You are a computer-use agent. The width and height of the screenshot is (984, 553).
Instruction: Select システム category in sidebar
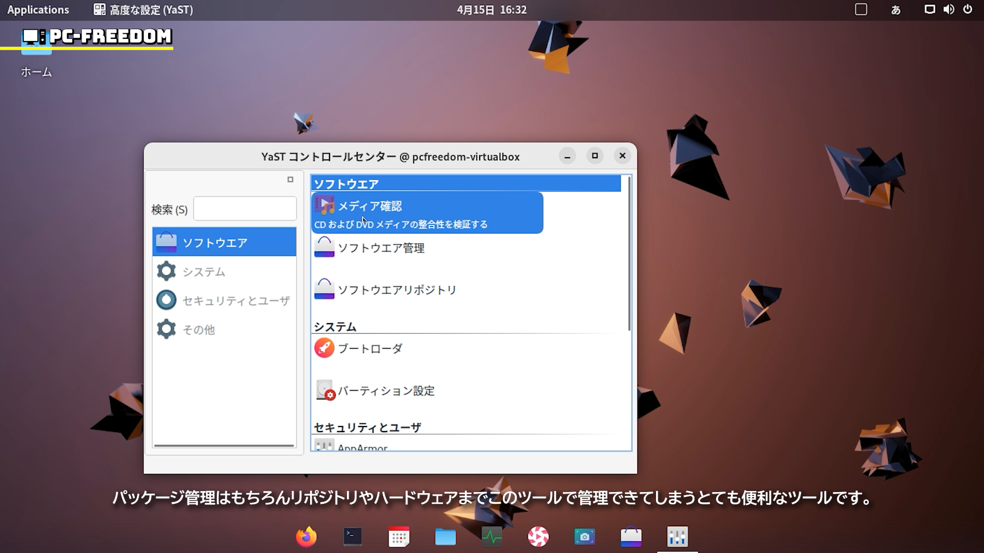point(203,272)
